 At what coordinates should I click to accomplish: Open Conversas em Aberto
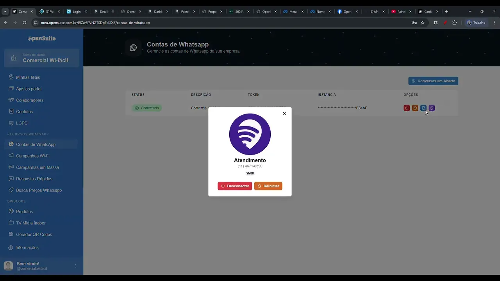point(433,81)
